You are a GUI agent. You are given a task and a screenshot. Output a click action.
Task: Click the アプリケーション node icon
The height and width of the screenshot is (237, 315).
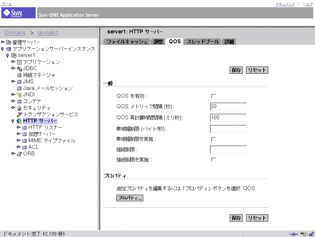[x=19, y=62]
